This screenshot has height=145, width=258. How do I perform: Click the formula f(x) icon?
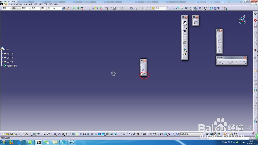tap(45, 134)
